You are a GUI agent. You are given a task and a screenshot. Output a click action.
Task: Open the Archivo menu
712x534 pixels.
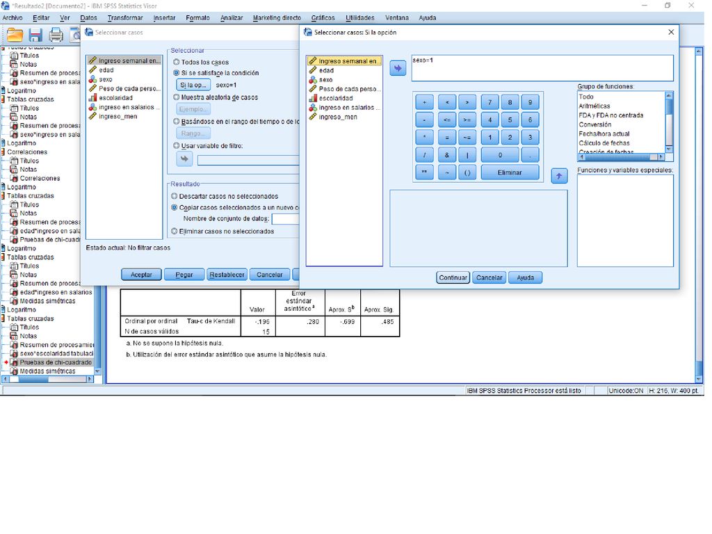pos(13,17)
